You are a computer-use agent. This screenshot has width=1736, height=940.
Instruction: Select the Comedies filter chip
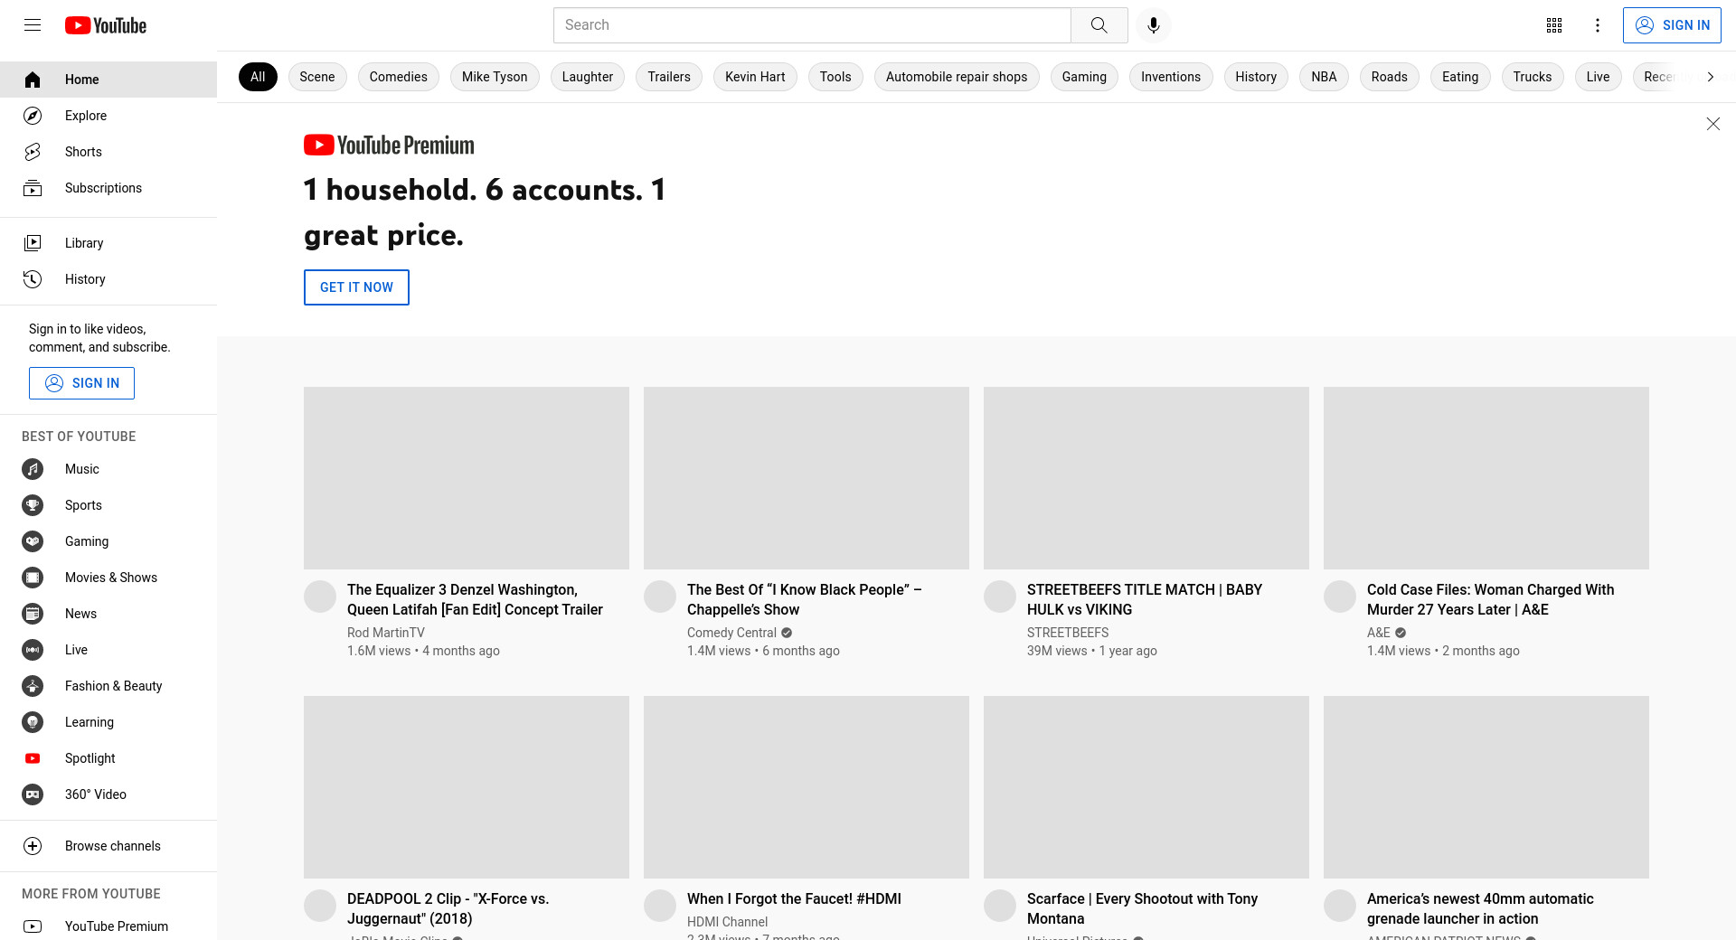click(x=399, y=77)
